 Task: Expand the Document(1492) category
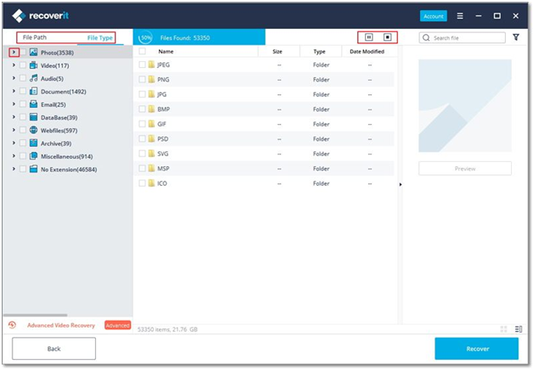coord(14,92)
